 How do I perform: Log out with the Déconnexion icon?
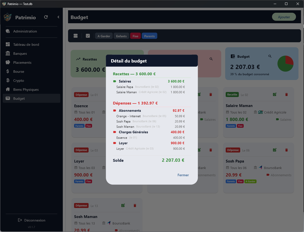tap(20, 220)
